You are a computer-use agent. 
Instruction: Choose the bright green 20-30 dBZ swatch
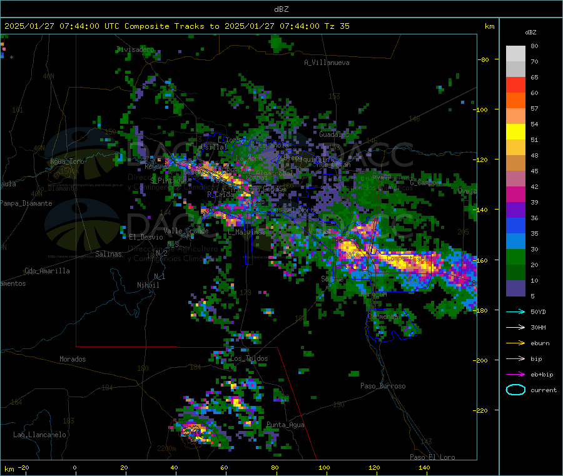(515, 257)
